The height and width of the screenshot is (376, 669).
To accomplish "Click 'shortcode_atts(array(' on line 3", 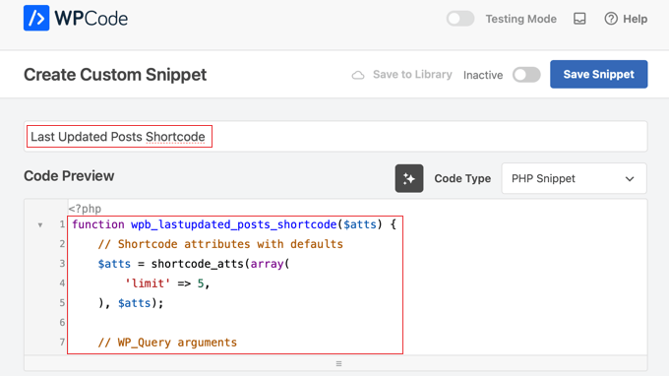I will 220,264.
